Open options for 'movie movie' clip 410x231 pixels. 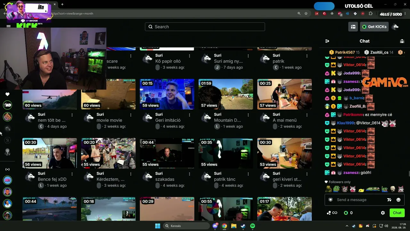coord(131,115)
